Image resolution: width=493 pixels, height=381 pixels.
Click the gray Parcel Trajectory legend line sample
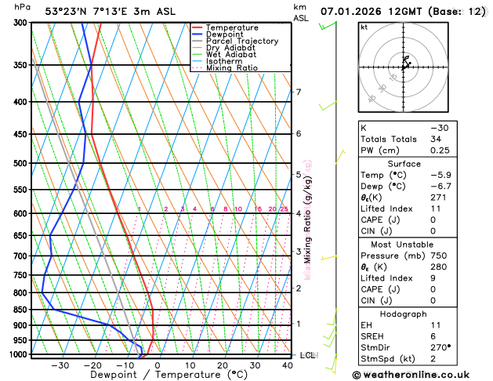[x=198, y=42]
